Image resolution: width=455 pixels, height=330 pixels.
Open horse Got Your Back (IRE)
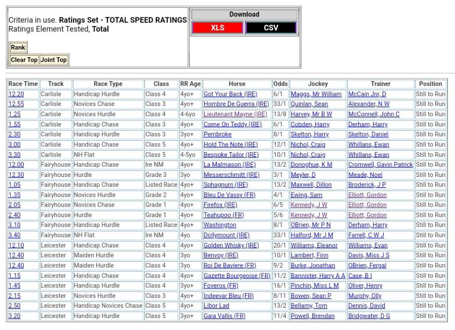pyautogui.click(x=230, y=94)
